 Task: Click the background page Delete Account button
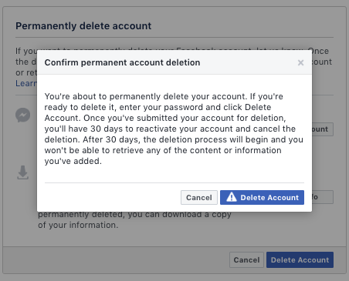(300, 259)
